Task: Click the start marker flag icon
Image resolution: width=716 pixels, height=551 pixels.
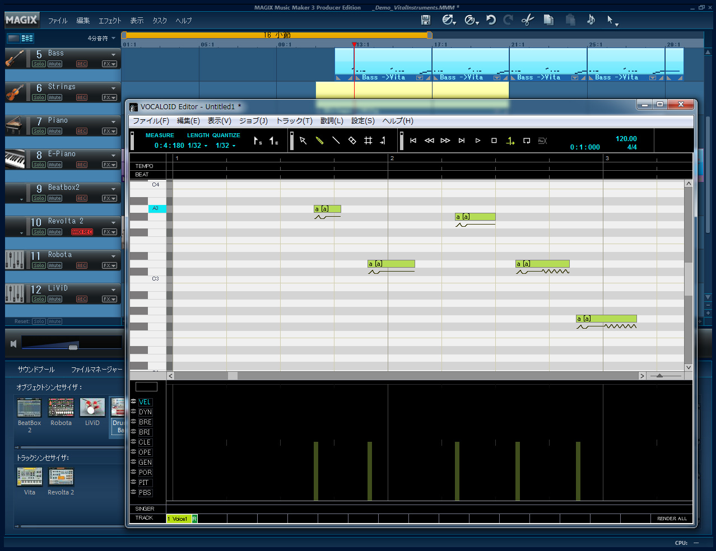Action: 257,141
